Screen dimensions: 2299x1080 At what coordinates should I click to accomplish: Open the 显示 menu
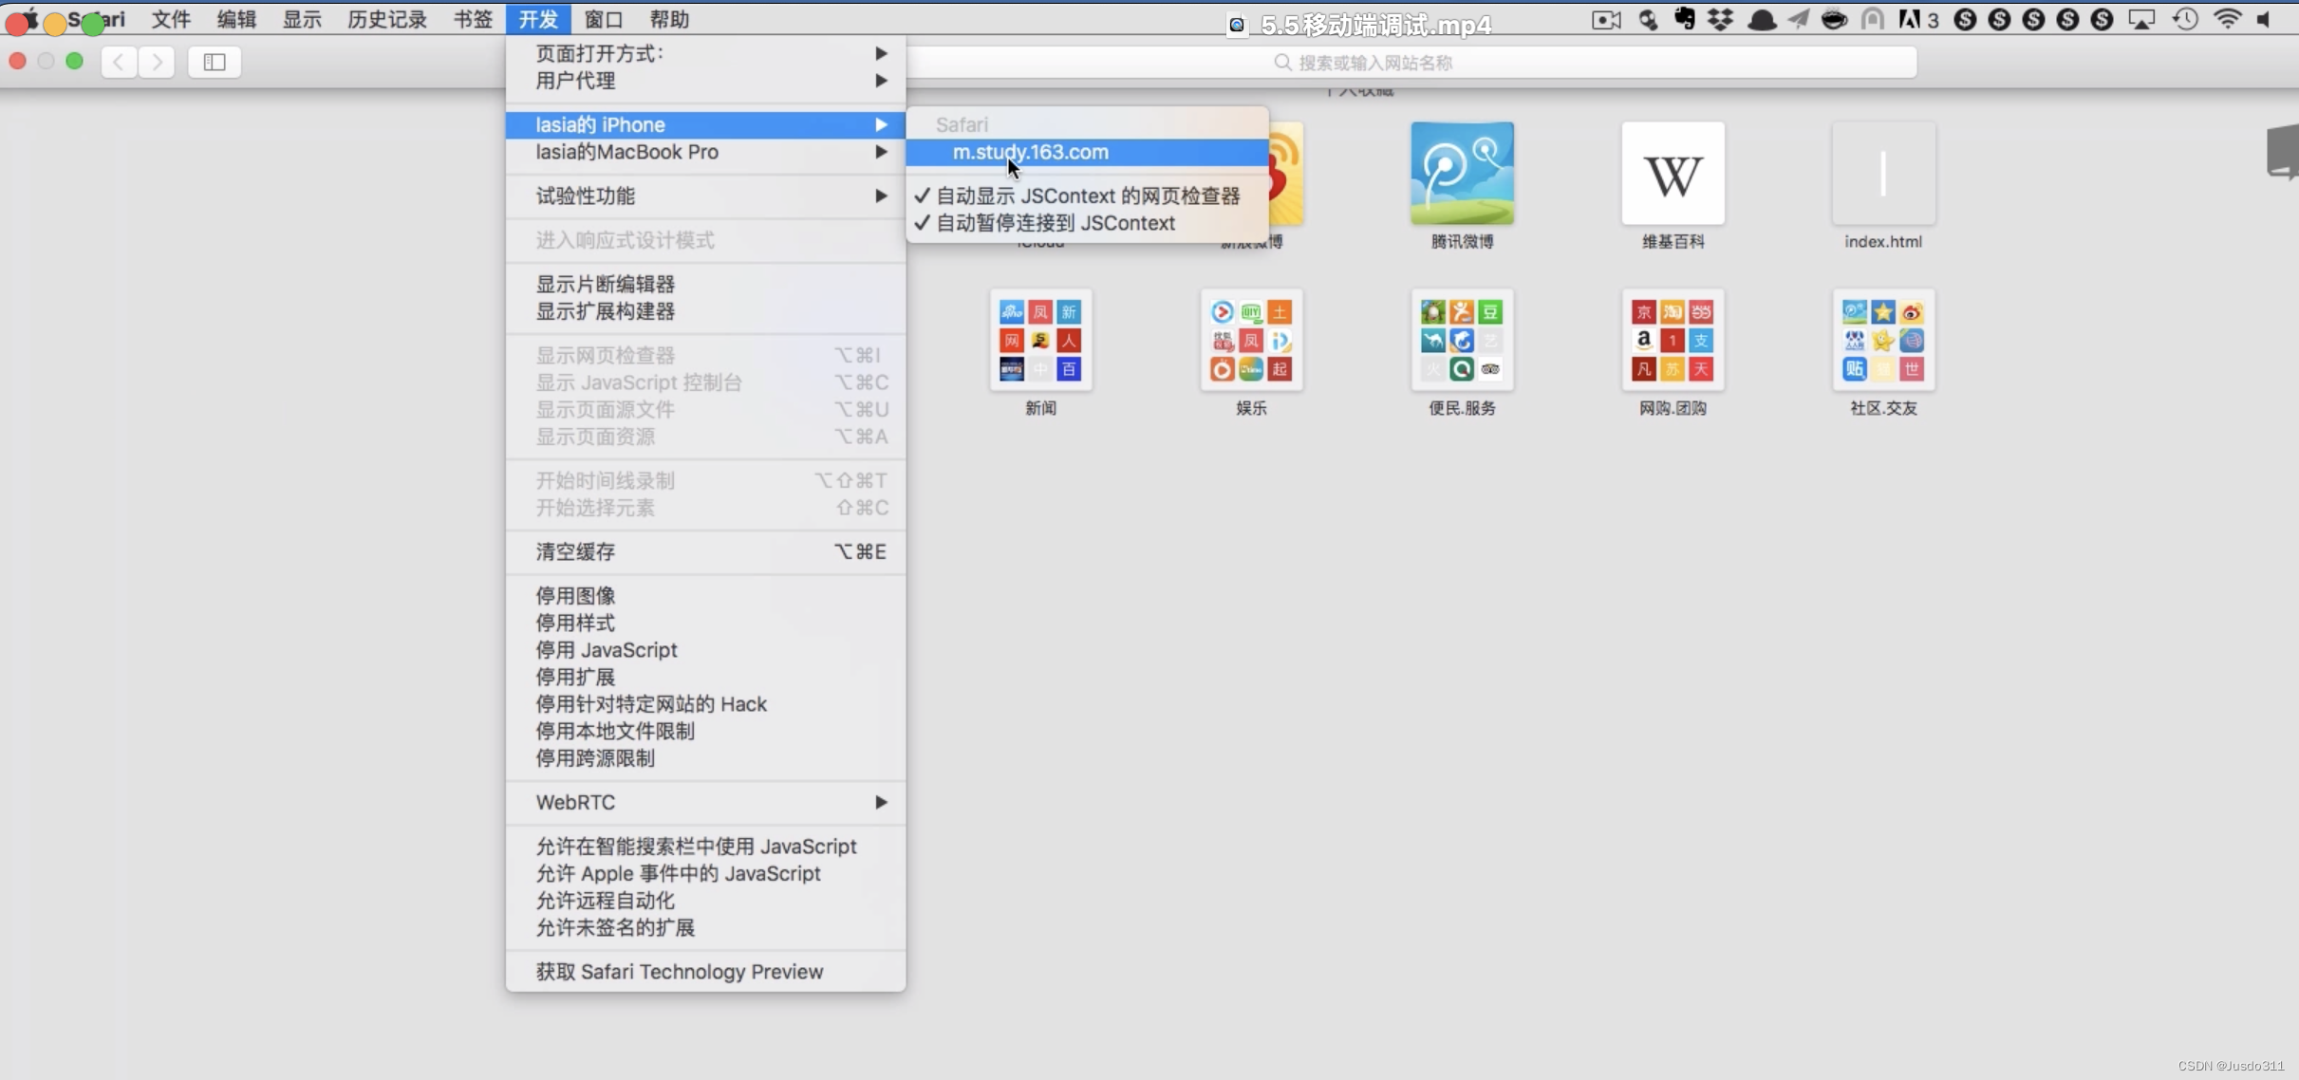(302, 19)
